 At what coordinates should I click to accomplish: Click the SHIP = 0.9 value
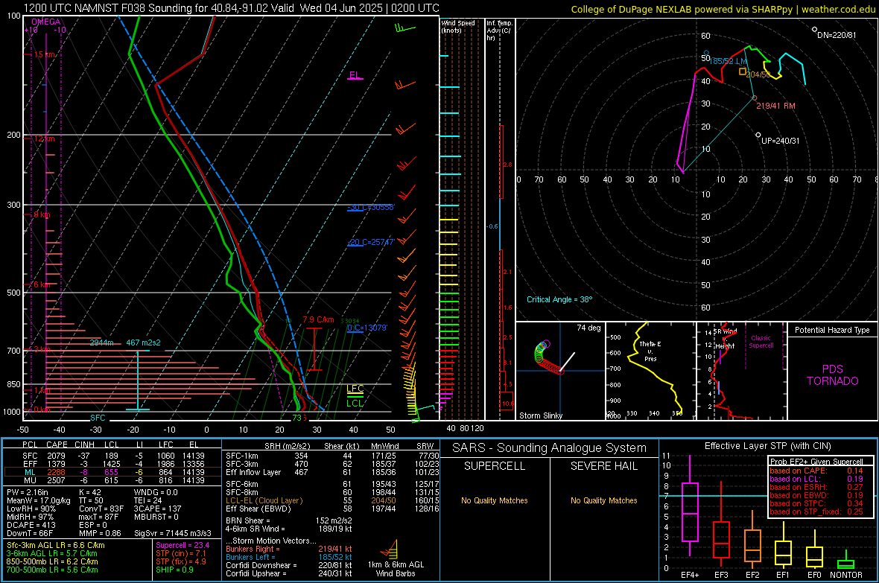click(x=174, y=570)
